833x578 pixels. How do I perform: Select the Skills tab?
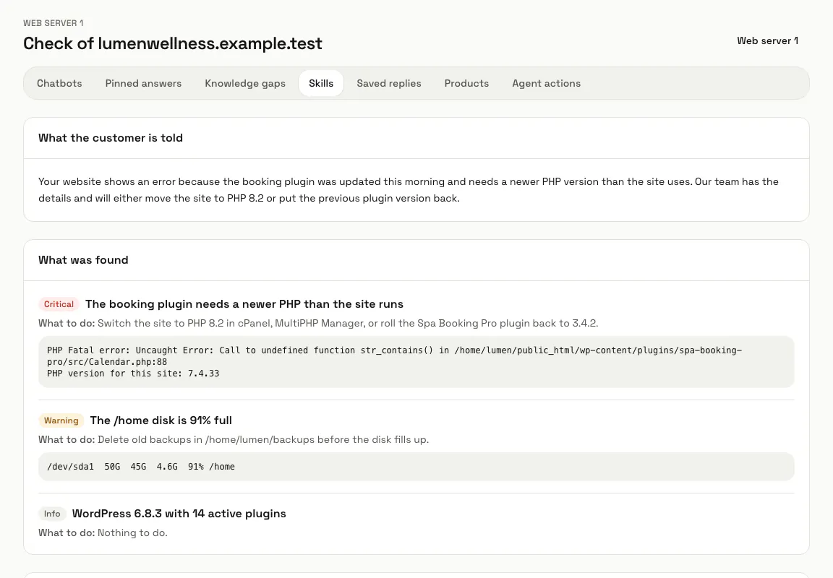point(321,83)
